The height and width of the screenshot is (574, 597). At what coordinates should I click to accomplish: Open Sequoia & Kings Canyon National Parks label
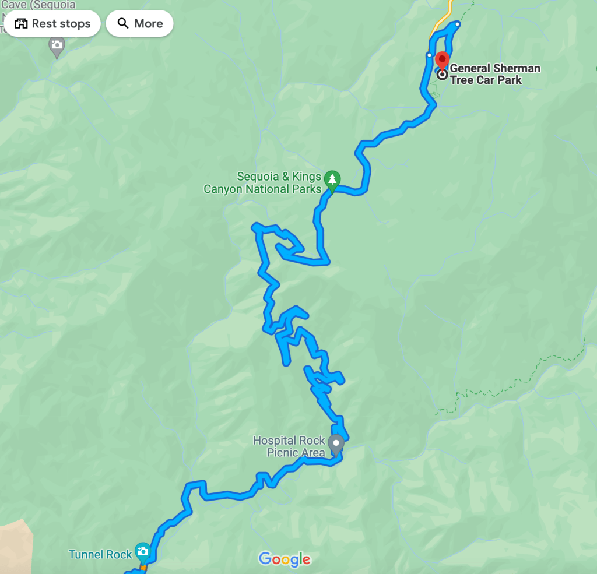click(262, 183)
